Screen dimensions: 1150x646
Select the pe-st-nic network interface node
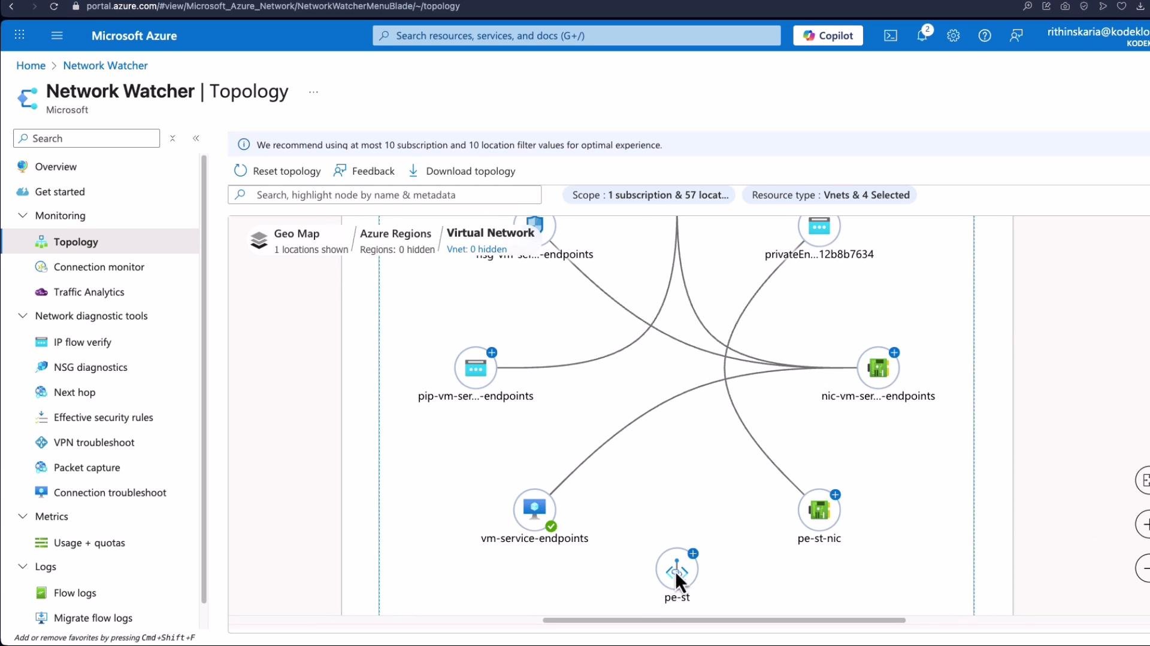pyautogui.click(x=819, y=510)
